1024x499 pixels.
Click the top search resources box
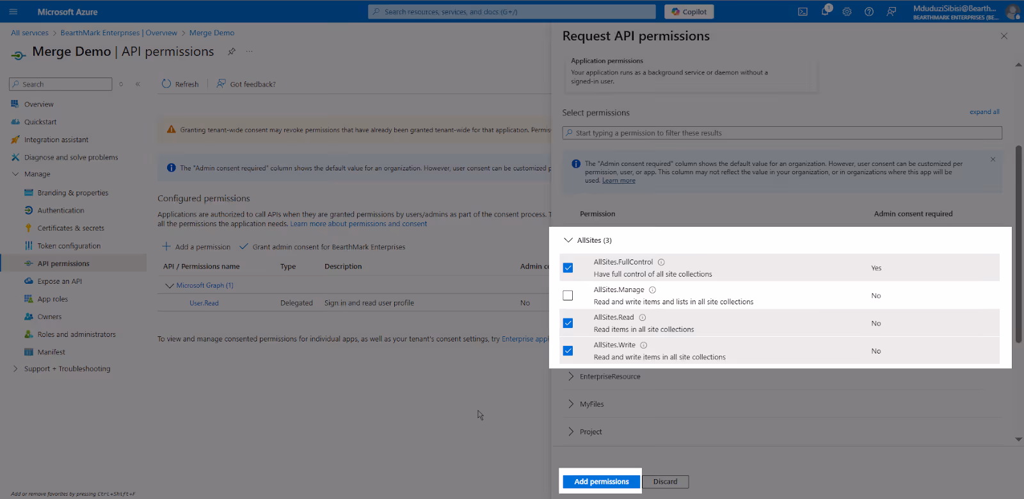click(512, 12)
